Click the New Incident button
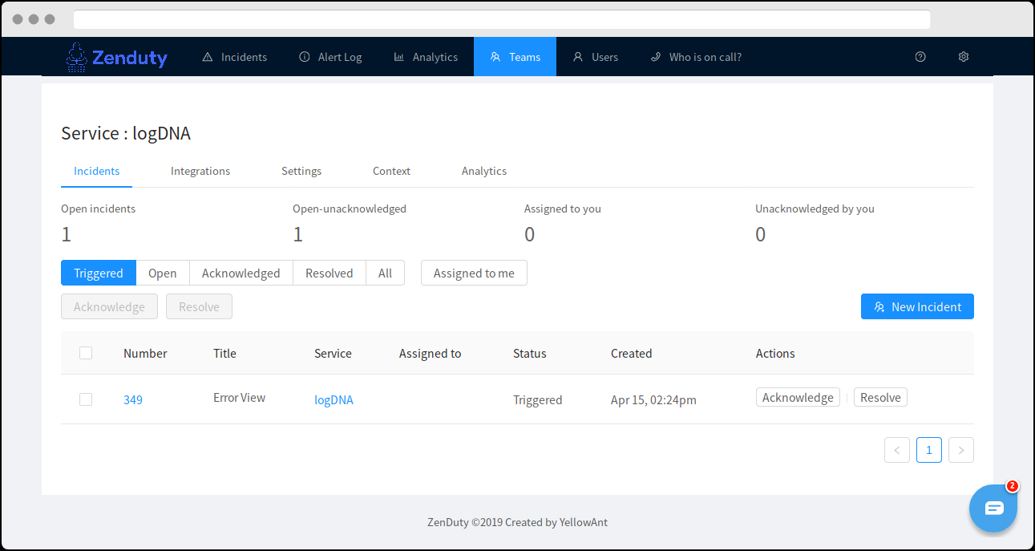Screen dimensions: 1035x551 917,306
